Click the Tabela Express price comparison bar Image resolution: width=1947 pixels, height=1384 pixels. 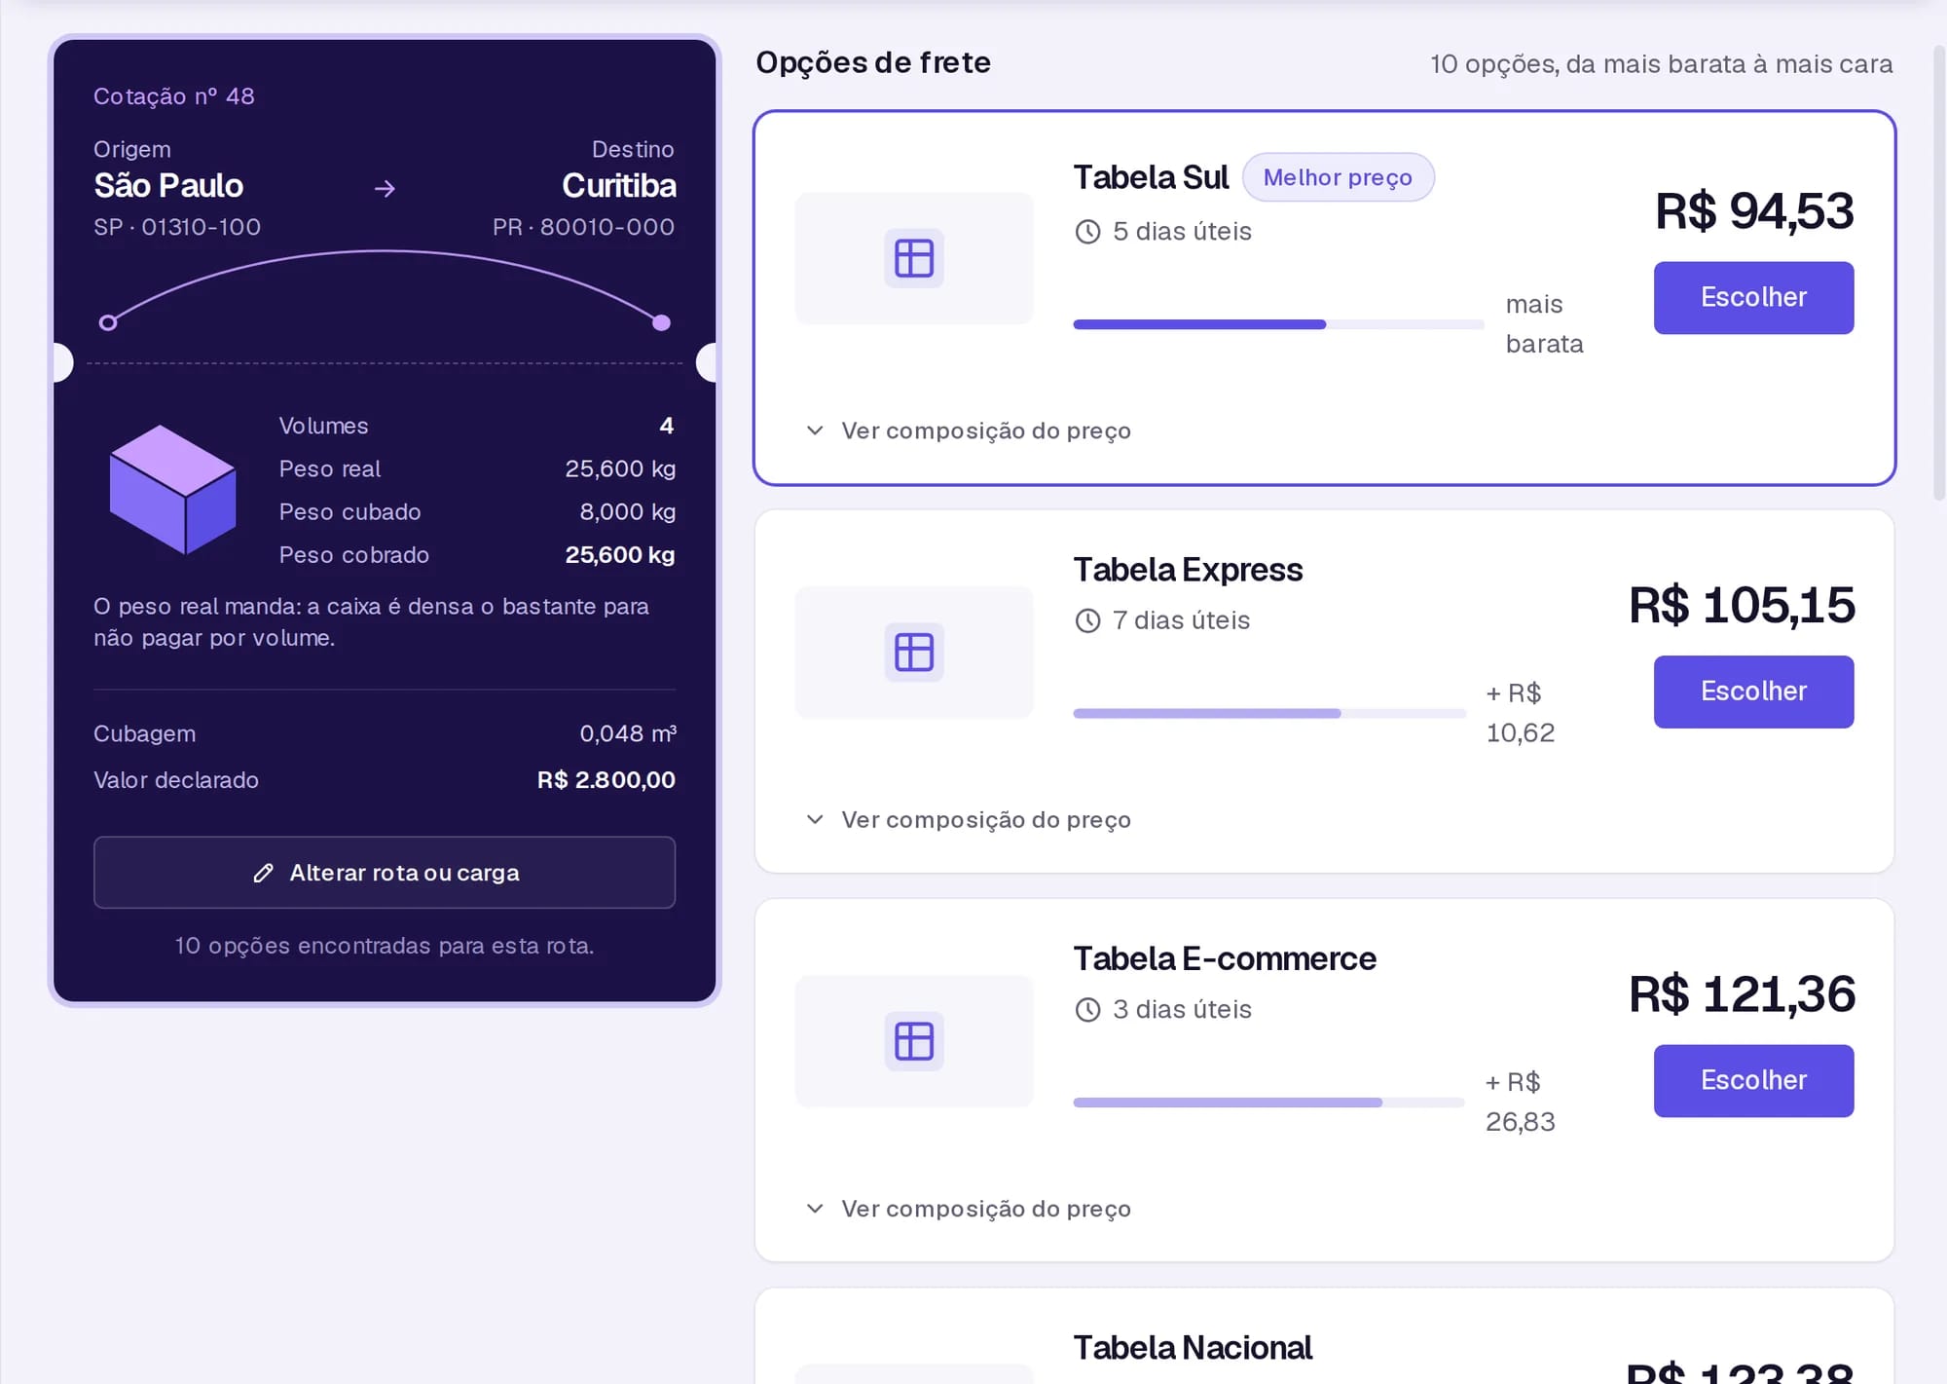(x=1269, y=714)
